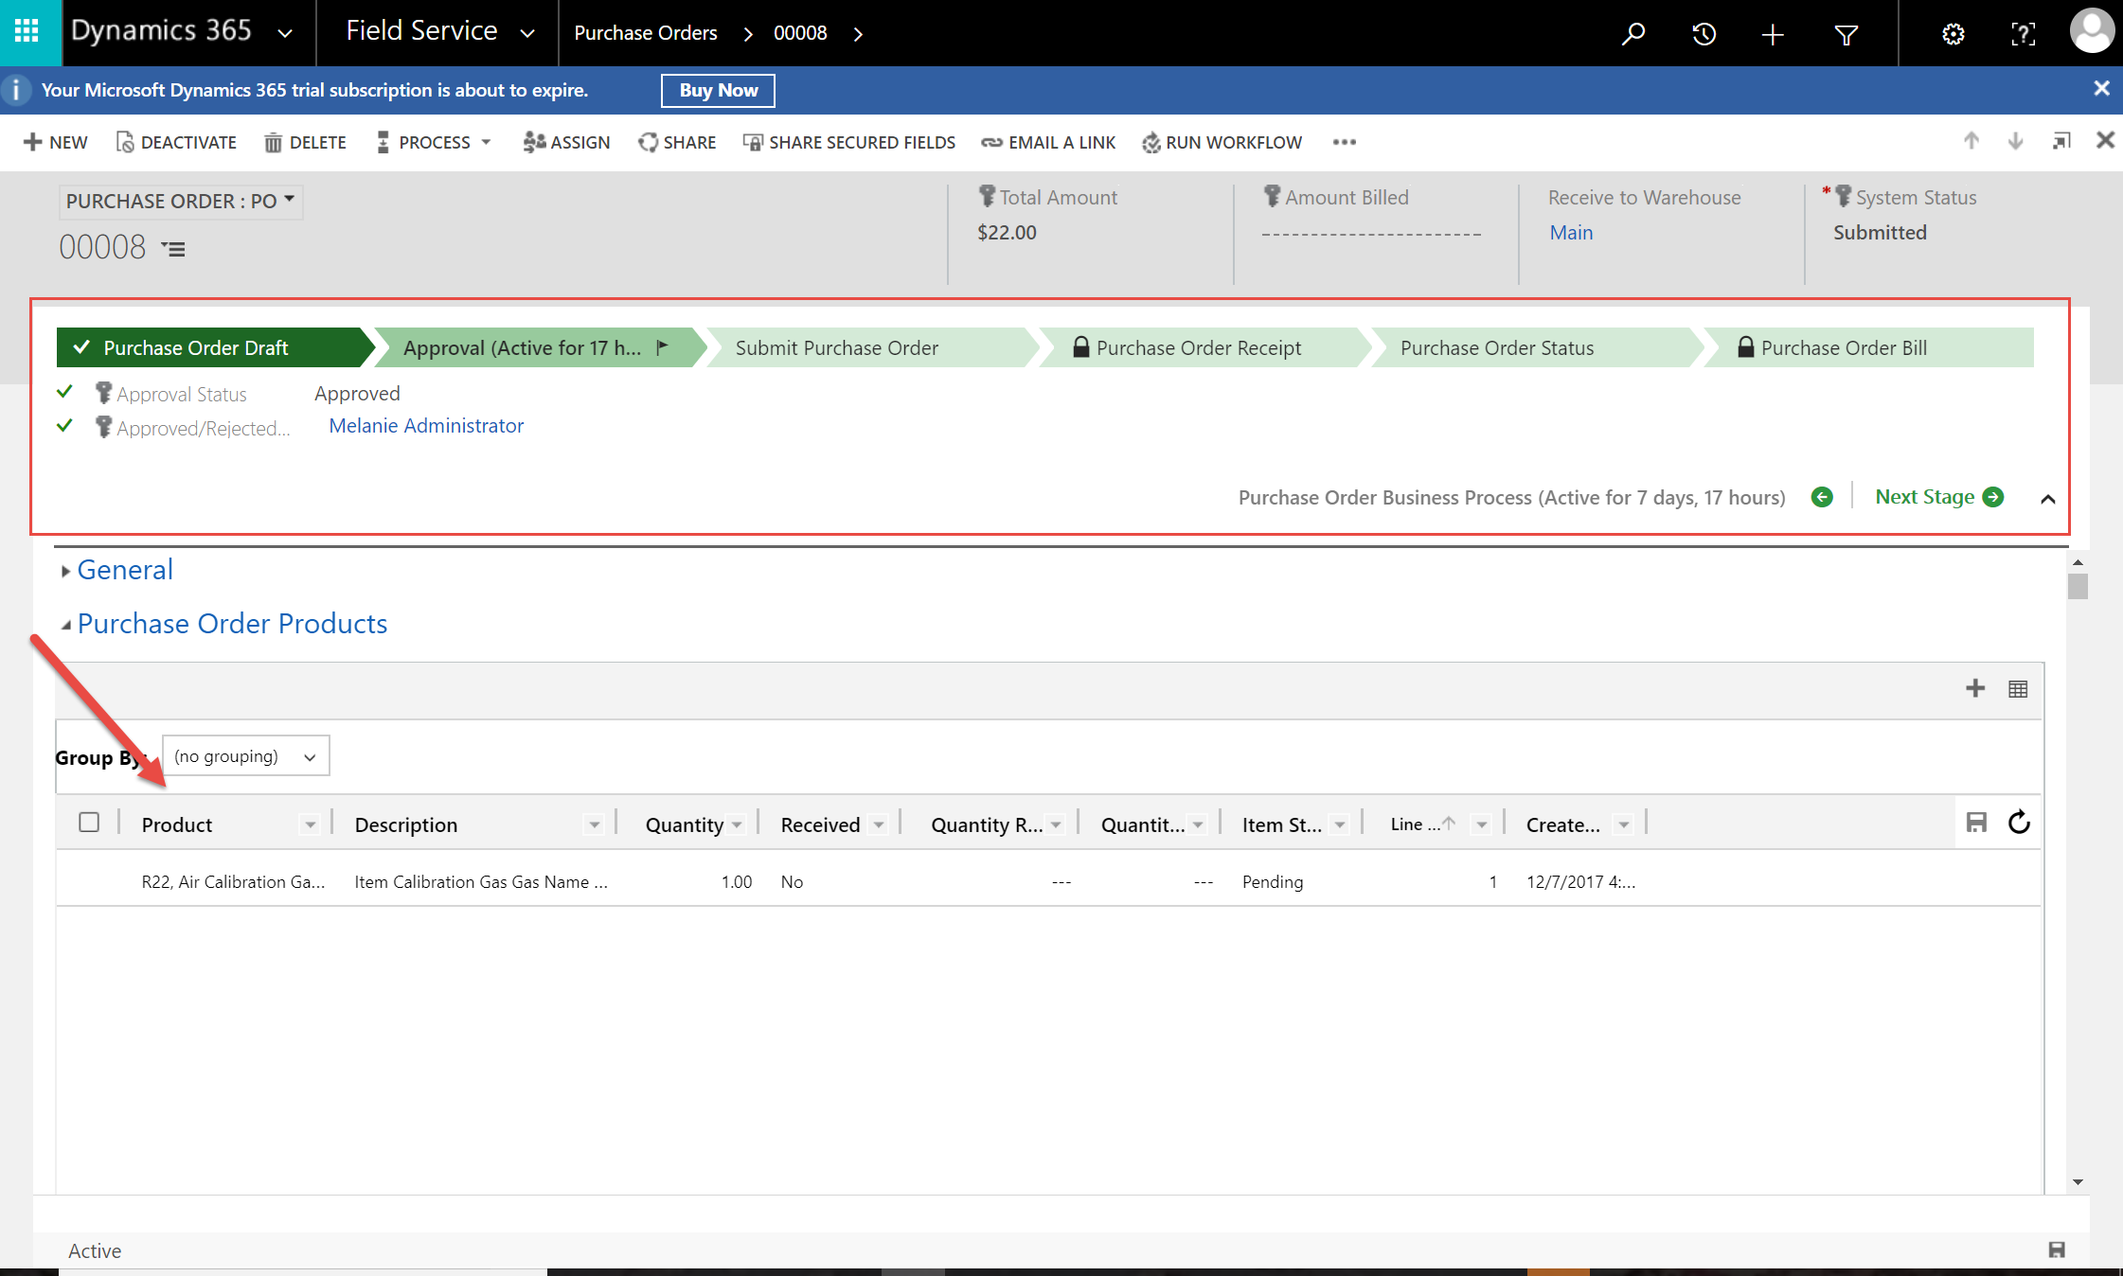Open Melanie Administrator link
This screenshot has height=1276, width=2123.
point(426,426)
